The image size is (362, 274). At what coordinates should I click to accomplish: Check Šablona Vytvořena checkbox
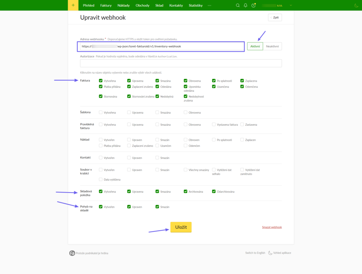click(101, 112)
